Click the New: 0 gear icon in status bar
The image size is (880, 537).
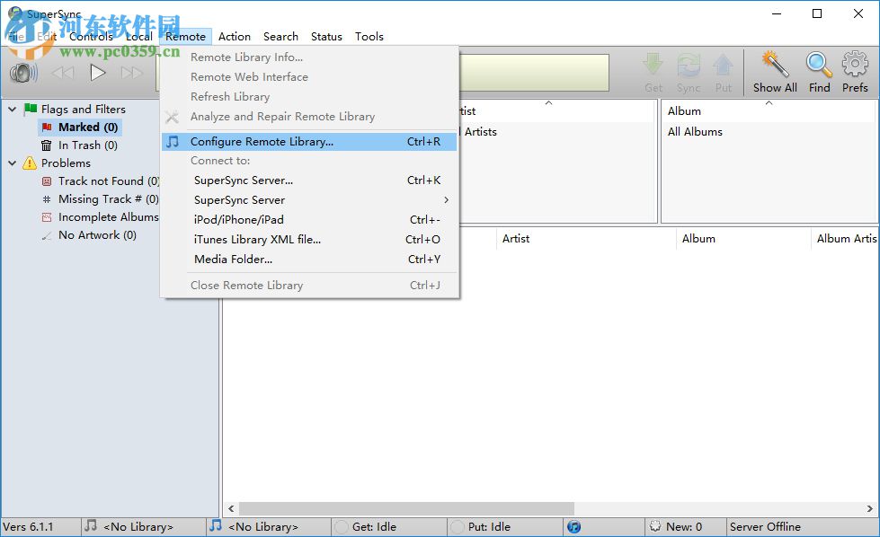click(x=655, y=526)
